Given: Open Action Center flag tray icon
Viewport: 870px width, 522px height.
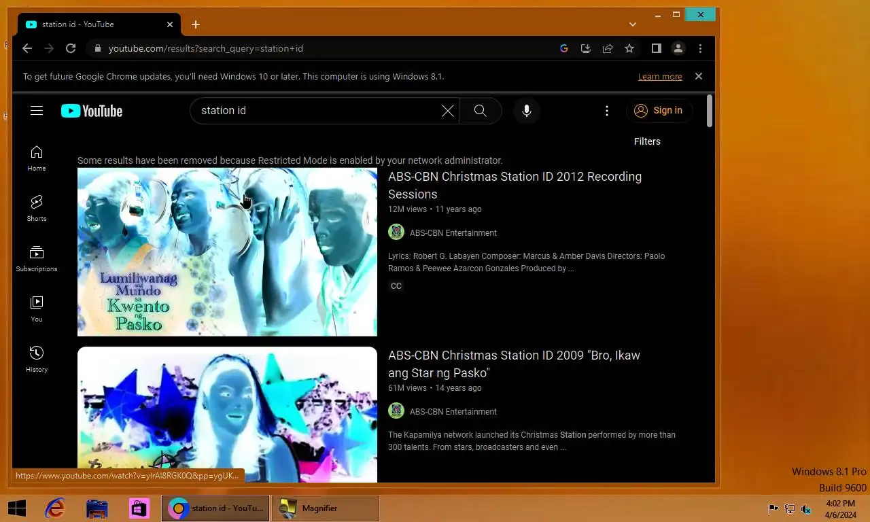Looking at the screenshot, I should coord(773,509).
